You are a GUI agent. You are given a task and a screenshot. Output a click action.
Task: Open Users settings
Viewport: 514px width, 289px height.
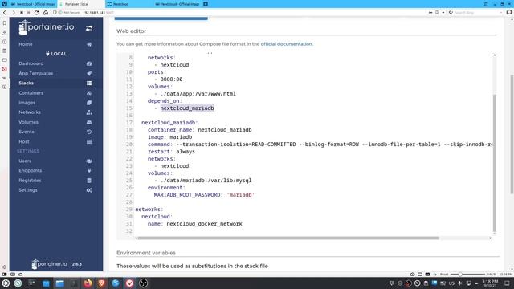tap(25, 161)
